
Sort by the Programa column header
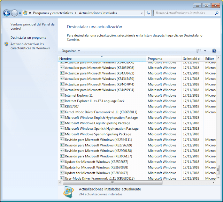164,59
